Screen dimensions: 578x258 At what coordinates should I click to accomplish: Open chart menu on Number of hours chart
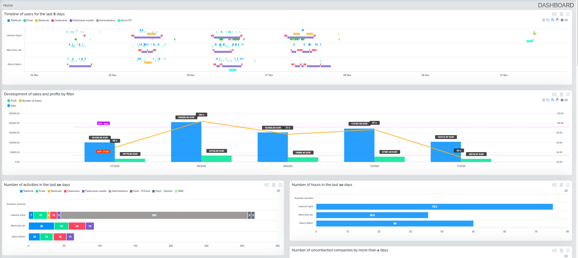pos(566,191)
